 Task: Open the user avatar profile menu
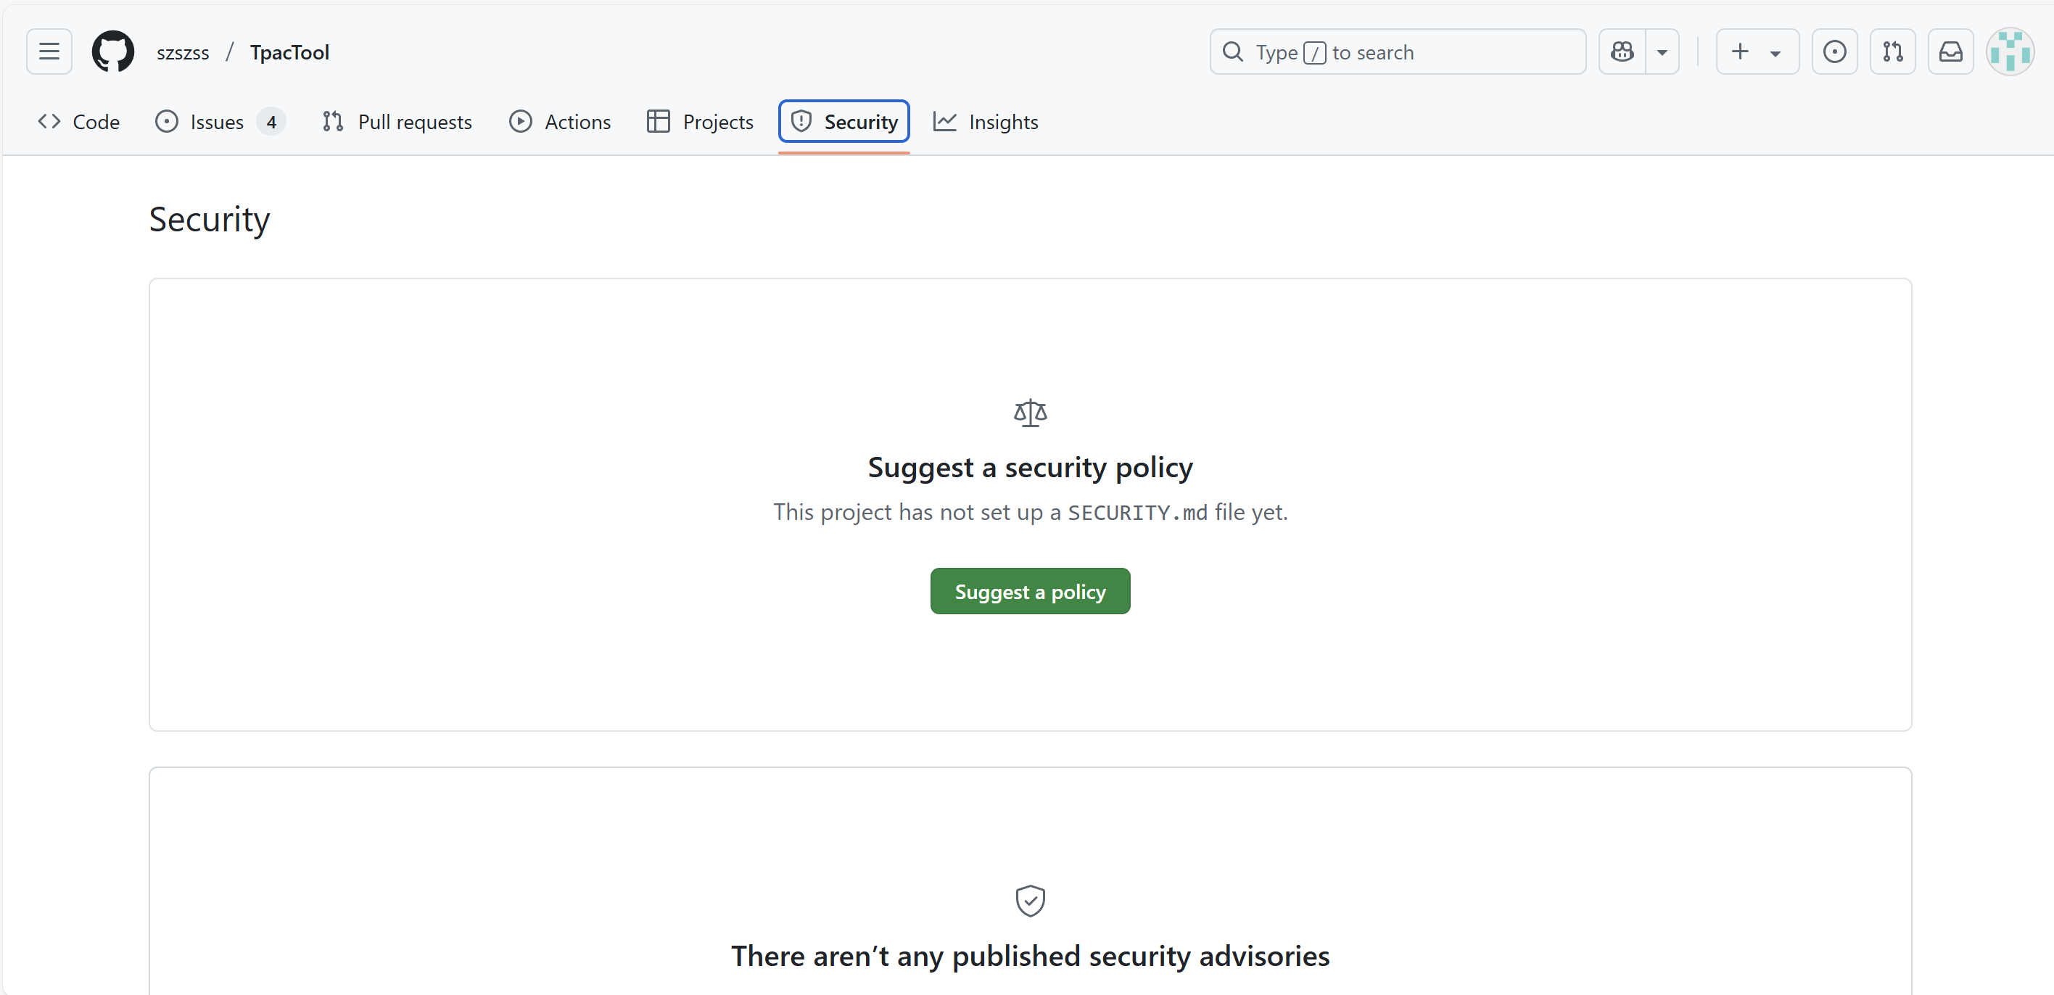click(x=2009, y=51)
